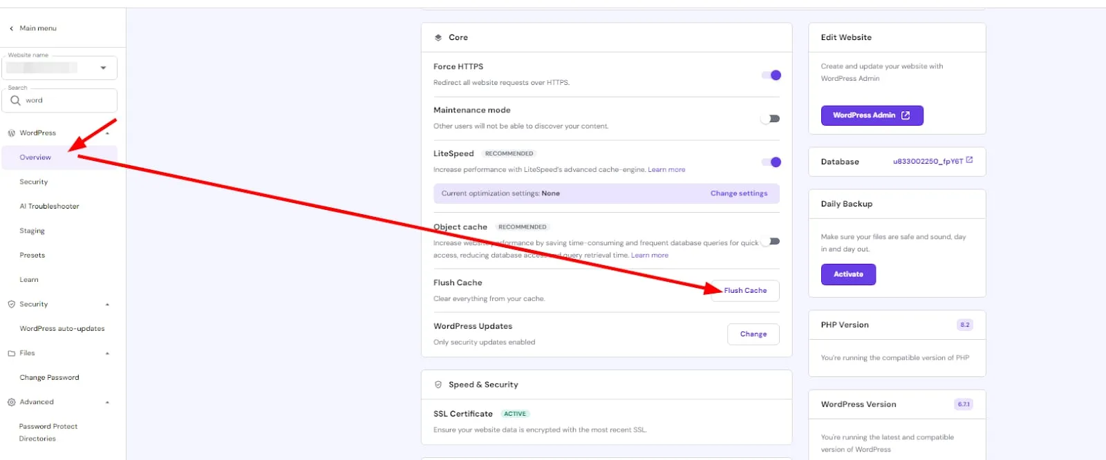Click the Advanced gear icon in sidebar
Viewport: 1106px width, 460px height.
point(11,402)
